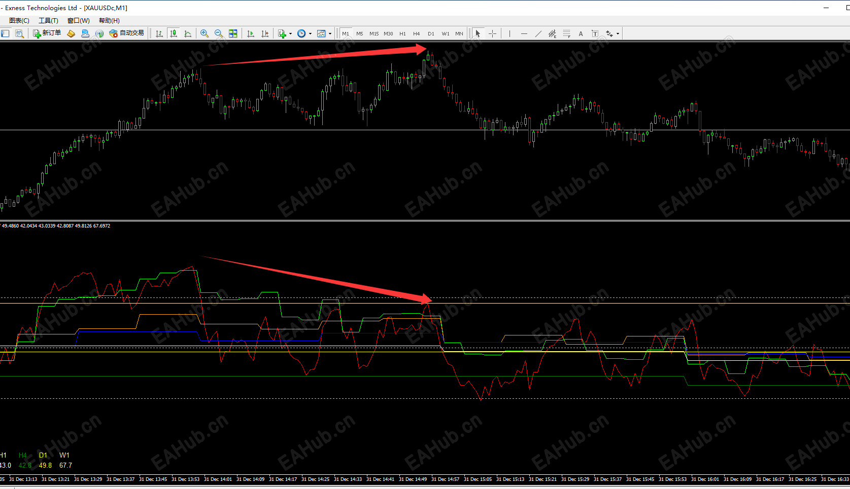Click the white 67.7 value
The width and height of the screenshot is (850, 489).
(x=65, y=465)
